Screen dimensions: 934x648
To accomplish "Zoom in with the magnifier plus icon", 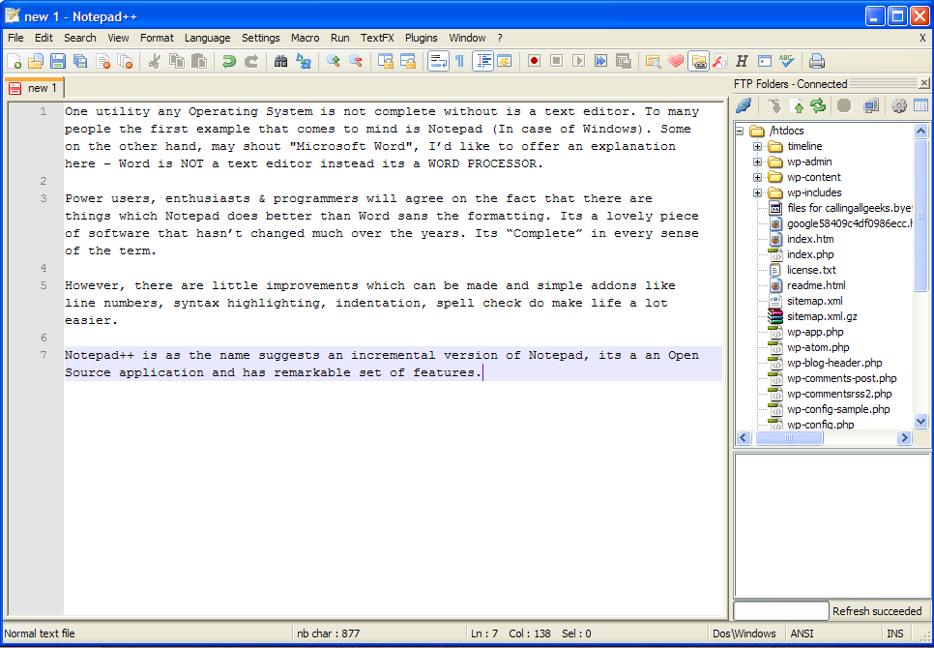I will [333, 61].
